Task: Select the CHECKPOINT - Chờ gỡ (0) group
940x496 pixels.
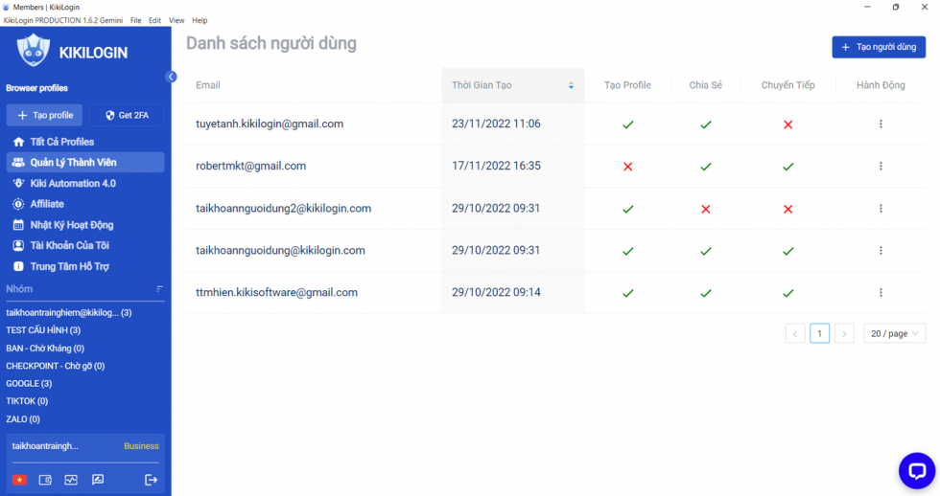Action: click(x=56, y=366)
